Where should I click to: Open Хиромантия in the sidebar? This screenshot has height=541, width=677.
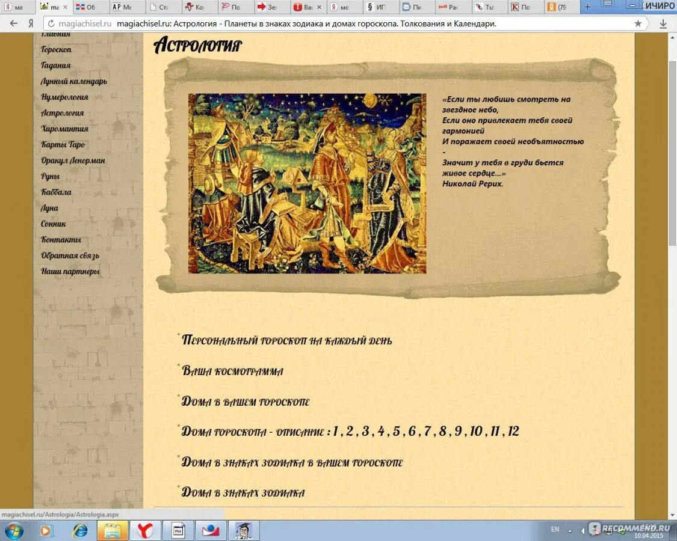(64, 129)
